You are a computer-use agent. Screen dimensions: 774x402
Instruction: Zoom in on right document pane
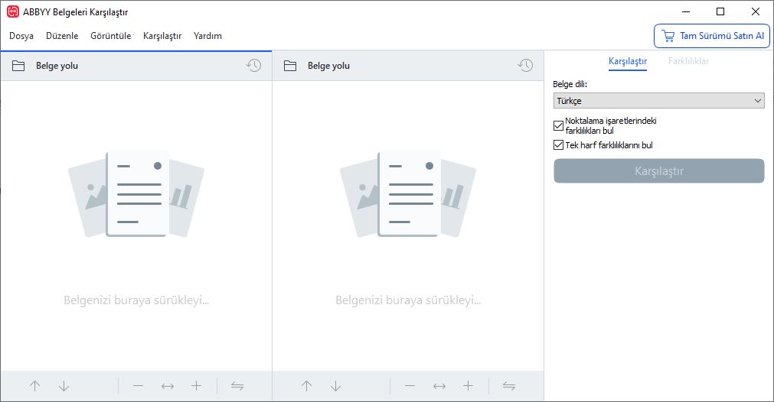pyautogui.click(x=468, y=386)
